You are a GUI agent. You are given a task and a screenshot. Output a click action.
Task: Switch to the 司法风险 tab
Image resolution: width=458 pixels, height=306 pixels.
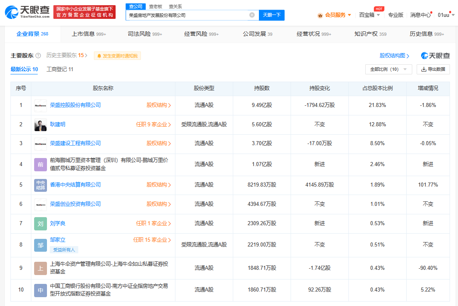(145, 34)
